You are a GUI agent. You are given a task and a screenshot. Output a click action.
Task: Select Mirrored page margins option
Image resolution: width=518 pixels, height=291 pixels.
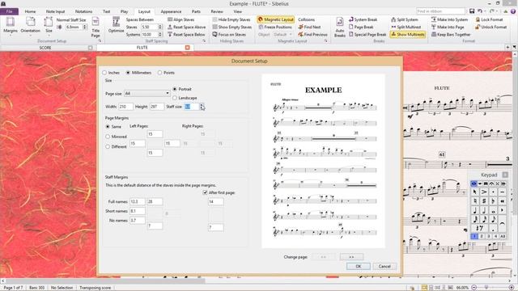[x=108, y=137]
